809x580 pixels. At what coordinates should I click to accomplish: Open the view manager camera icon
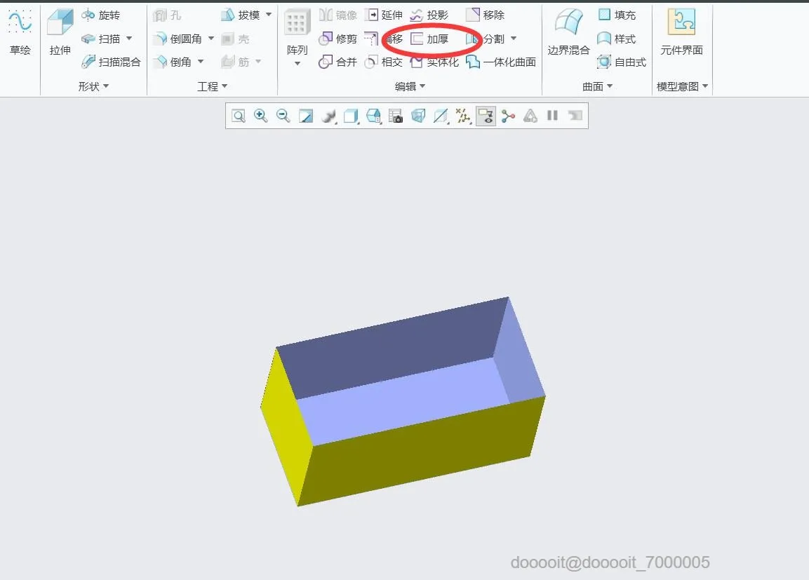[396, 116]
